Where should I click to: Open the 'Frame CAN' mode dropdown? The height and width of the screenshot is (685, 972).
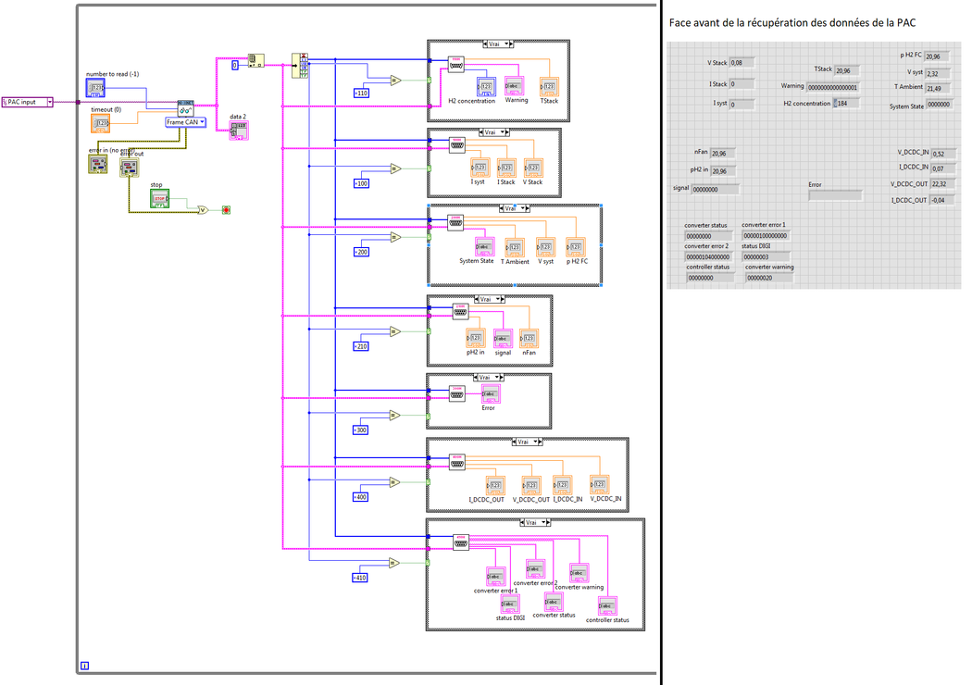click(x=185, y=122)
